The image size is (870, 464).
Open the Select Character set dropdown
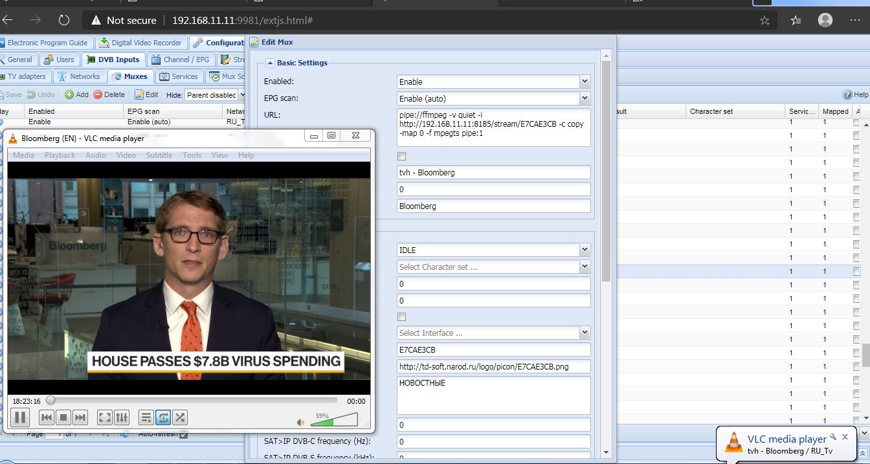585,267
